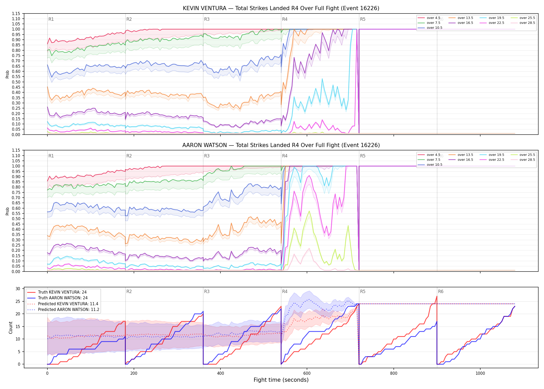Screen dimensions: 544x389
Task: Click the R2 round marker in Watson chart
Action: point(129,156)
